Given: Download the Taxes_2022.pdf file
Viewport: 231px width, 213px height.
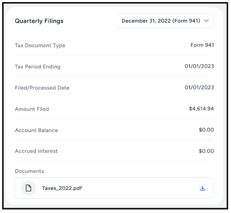Looking at the screenshot, I should click(203, 188).
